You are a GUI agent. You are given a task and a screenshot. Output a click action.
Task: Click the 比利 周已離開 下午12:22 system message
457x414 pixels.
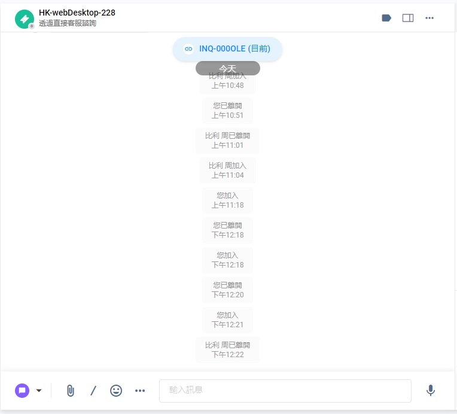[227, 350]
